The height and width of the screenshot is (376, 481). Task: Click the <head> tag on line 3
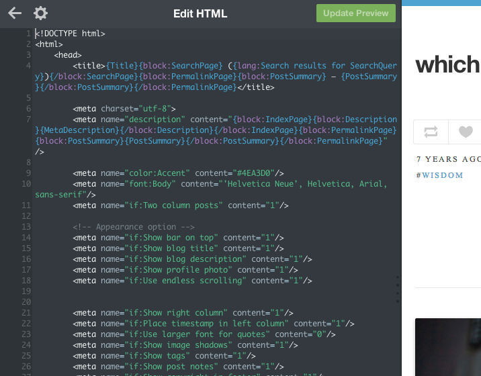click(x=68, y=55)
